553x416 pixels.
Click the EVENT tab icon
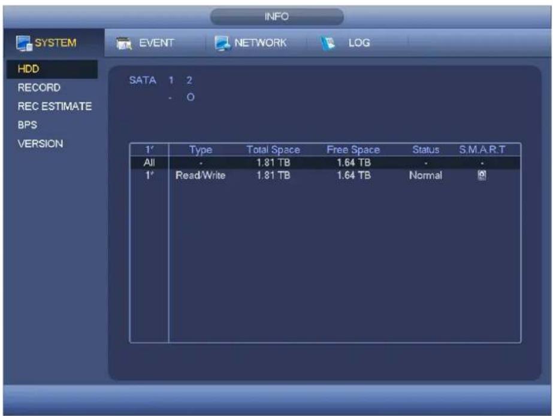124,43
